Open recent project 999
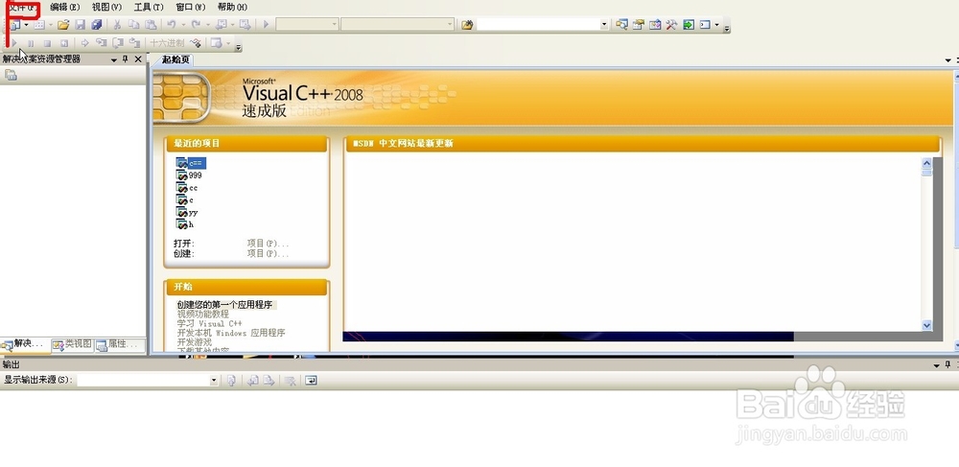 pos(189,175)
